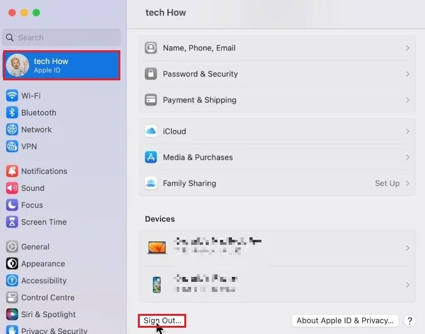Screen dimensions: 425x334
Task: Select the Network label in sidebar
Action: 36,129
